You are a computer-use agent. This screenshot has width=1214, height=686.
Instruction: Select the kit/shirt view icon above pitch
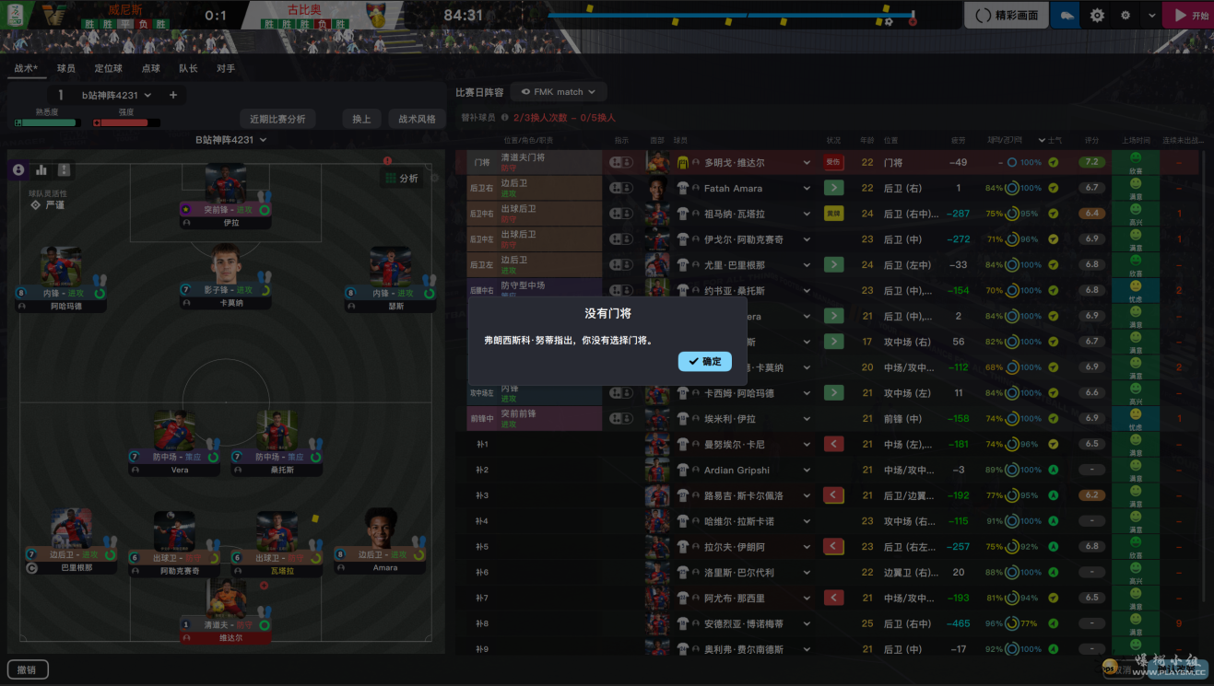point(64,169)
